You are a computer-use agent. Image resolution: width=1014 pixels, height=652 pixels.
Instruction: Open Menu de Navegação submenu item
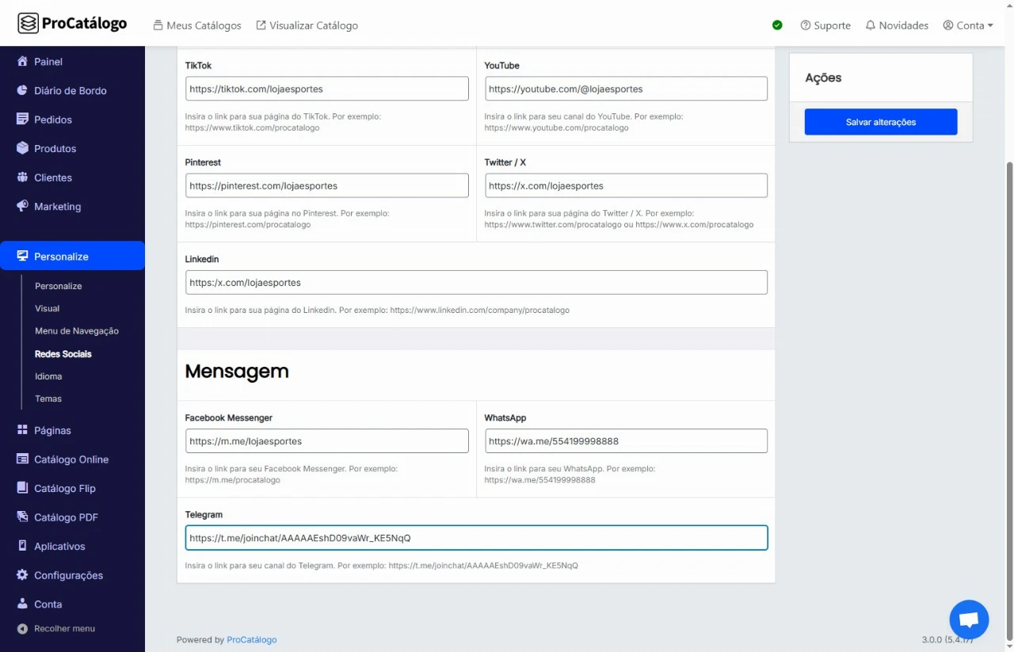[77, 331]
